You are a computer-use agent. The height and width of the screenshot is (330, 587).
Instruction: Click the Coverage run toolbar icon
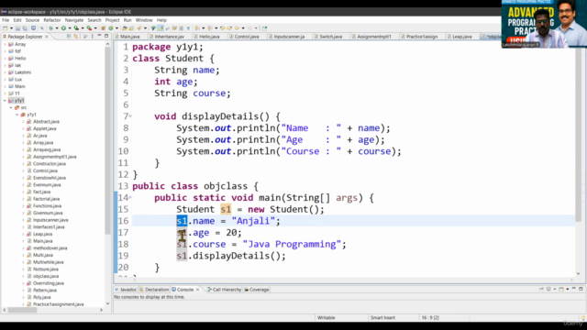pos(76,28)
